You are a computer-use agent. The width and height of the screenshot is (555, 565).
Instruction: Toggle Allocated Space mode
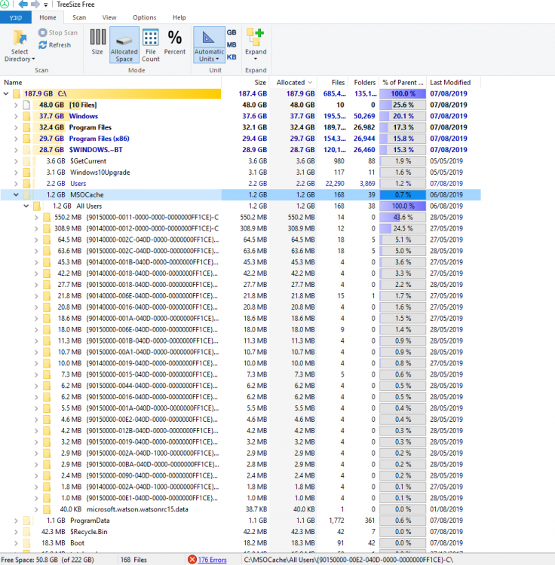124,45
